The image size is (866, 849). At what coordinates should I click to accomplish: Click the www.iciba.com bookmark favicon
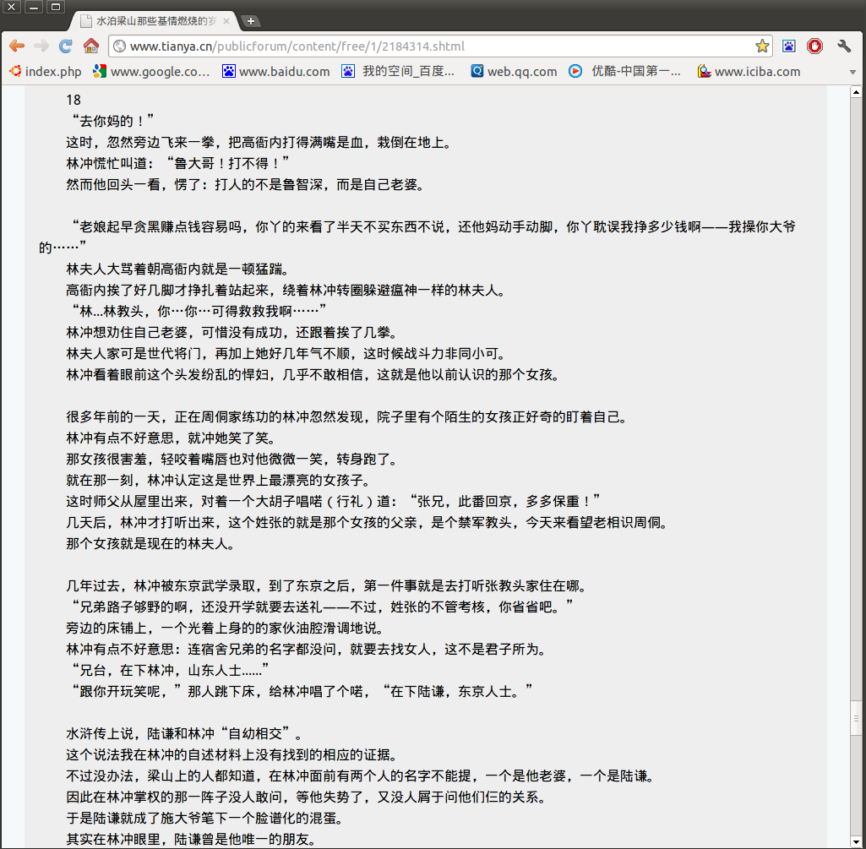point(704,71)
